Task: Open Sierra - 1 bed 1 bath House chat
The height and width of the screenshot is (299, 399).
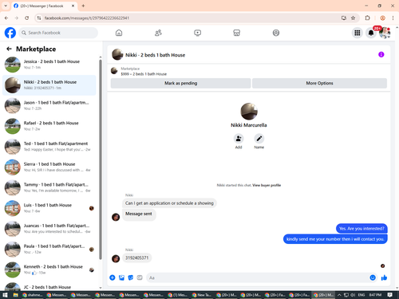Action: (49, 167)
